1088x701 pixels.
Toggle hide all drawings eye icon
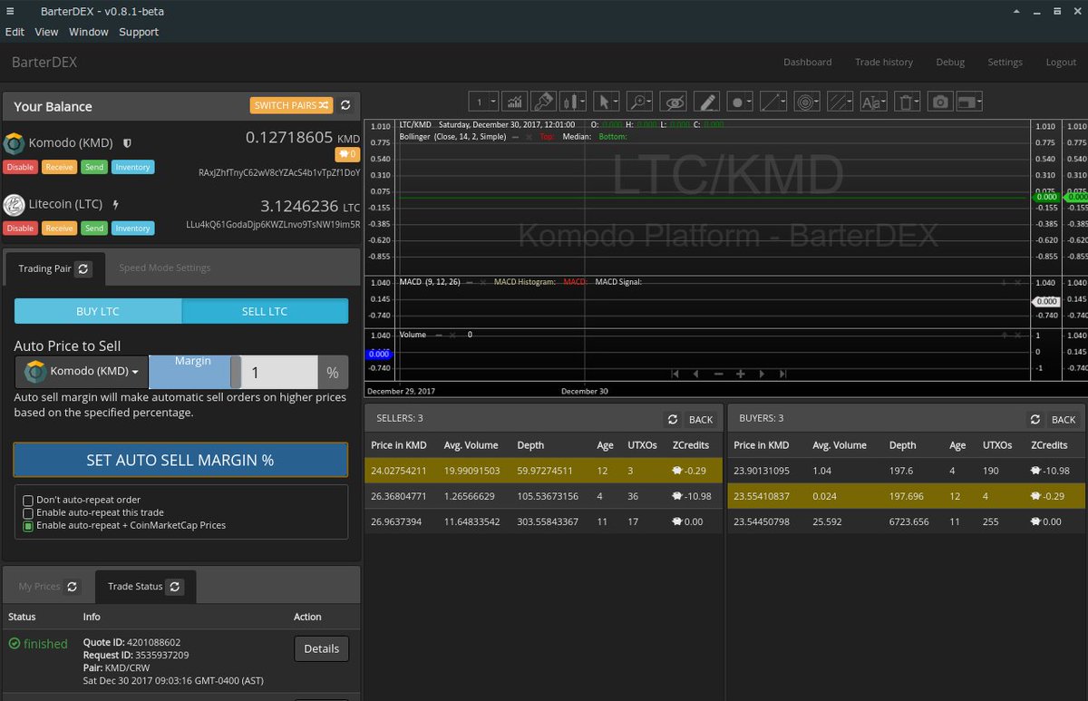click(673, 102)
